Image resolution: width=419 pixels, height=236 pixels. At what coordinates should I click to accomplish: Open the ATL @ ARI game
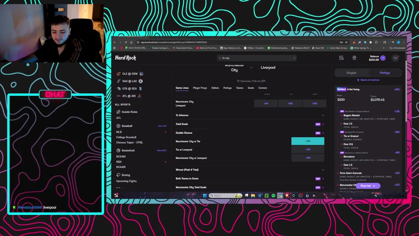point(129,96)
